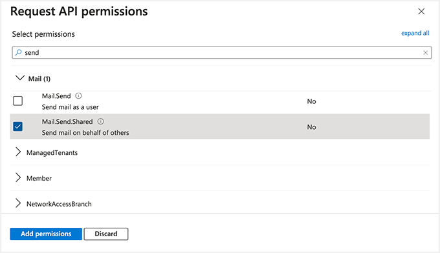Image resolution: width=440 pixels, height=253 pixels.
Task: Select the Mail.Send permission name
Action: pyautogui.click(x=56, y=96)
